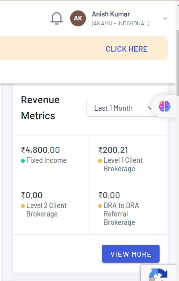Open the AI brain assistant icon
Image resolution: width=179 pixels, height=281 pixels.
pos(165,106)
